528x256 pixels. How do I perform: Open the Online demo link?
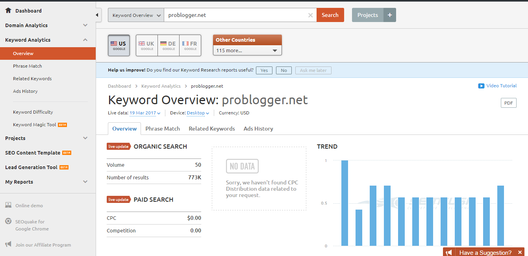click(29, 206)
